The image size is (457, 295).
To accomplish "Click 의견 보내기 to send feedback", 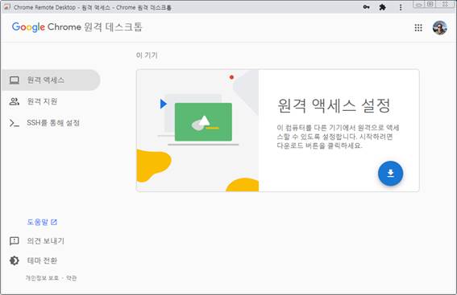I will (x=45, y=241).
